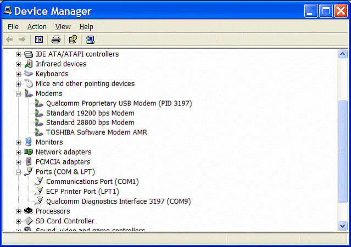Click the Network adapters category icon
This screenshot has height=247, width=351.
[x=29, y=152]
